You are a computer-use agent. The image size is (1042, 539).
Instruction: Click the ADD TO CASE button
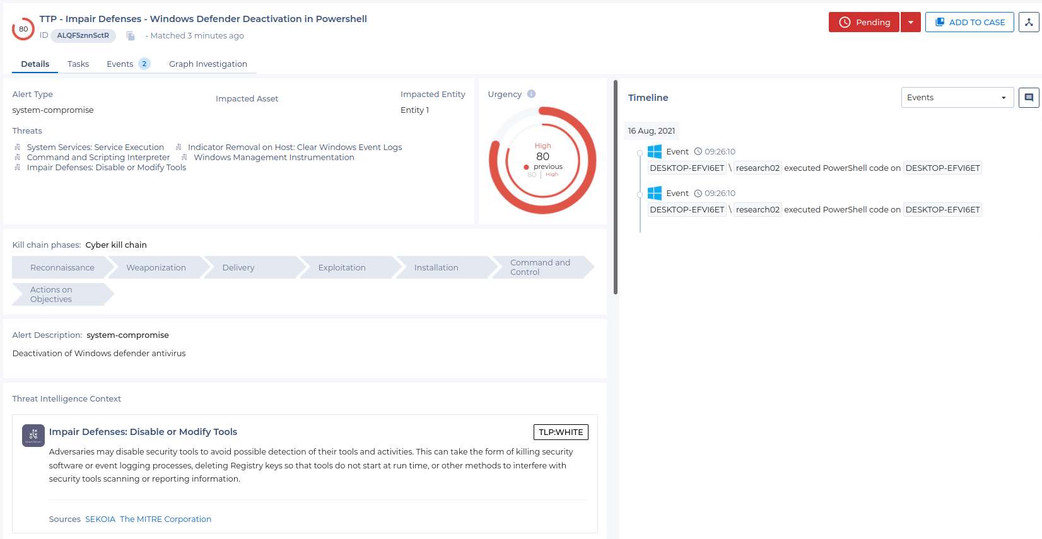969,22
